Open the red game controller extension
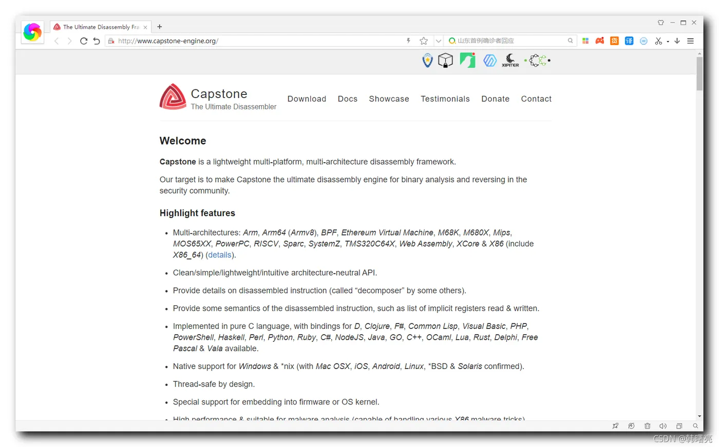719x447 pixels. 600,41
